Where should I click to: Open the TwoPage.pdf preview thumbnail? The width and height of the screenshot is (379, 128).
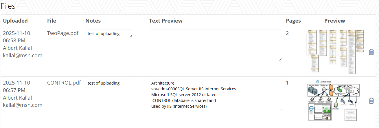[x=336, y=52]
